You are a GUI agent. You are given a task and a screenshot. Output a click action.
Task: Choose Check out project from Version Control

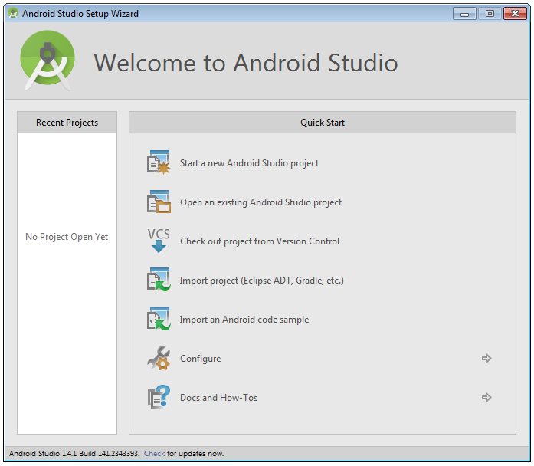pyautogui.click(x=260, y=241)
